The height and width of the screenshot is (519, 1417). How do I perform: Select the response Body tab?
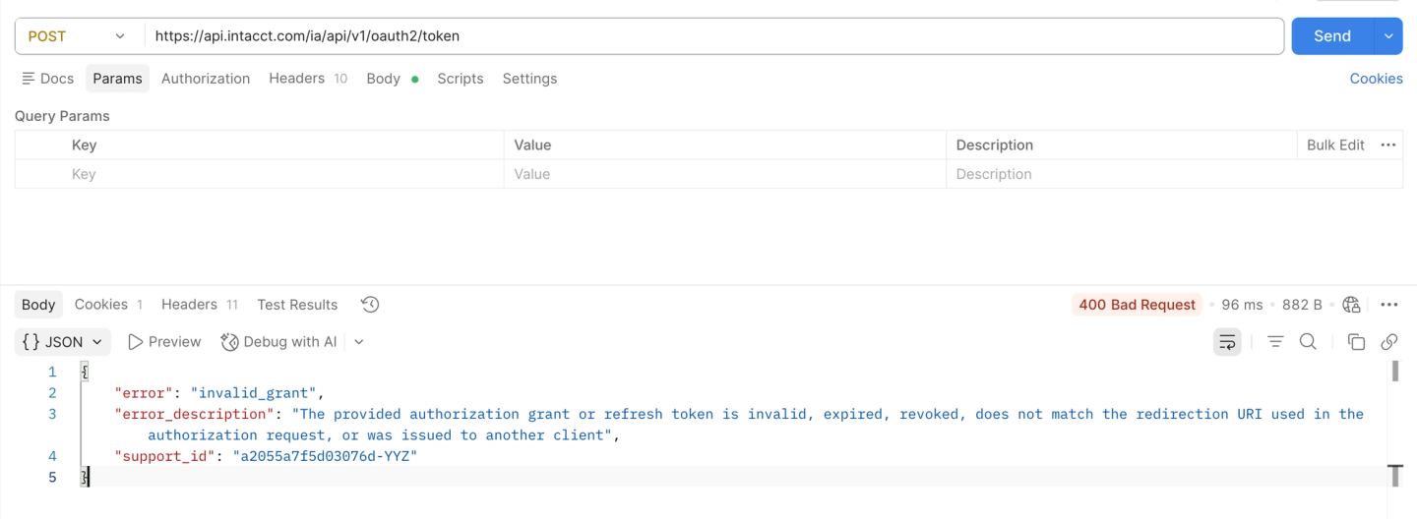point(38,305)
